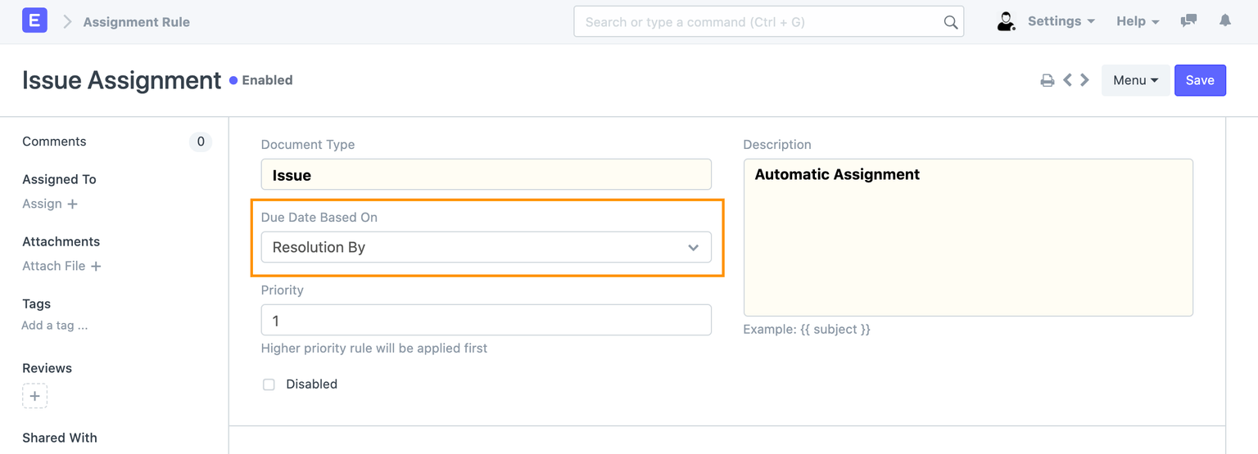
Task: Click the print icon
Action: [1047, 80]
